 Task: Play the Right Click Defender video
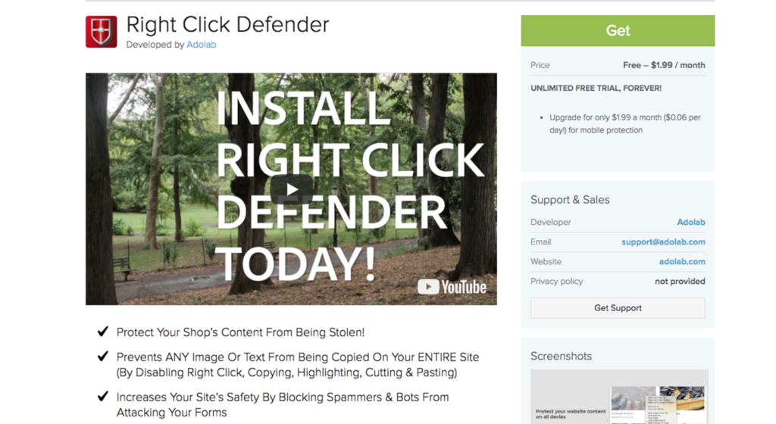click(x=292, y=189)
